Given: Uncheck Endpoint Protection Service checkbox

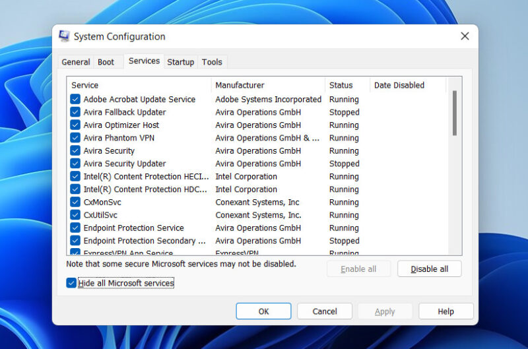Looking at the screenshot, I should pos(75,228).
